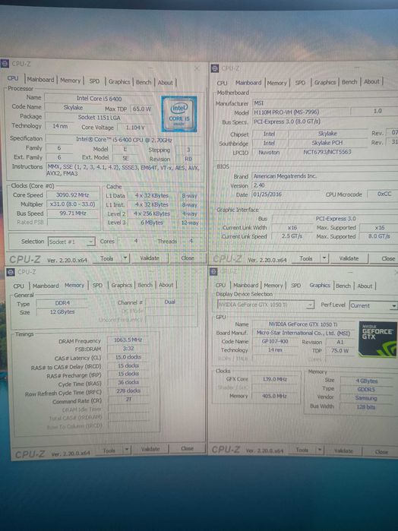This screenshot has height=531, width=398.
Task: Open the Graphics tab in the CPU window
Action: tap(119, 82)
